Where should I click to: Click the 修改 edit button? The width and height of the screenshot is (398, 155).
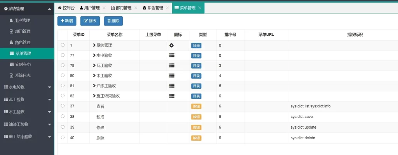90,21
